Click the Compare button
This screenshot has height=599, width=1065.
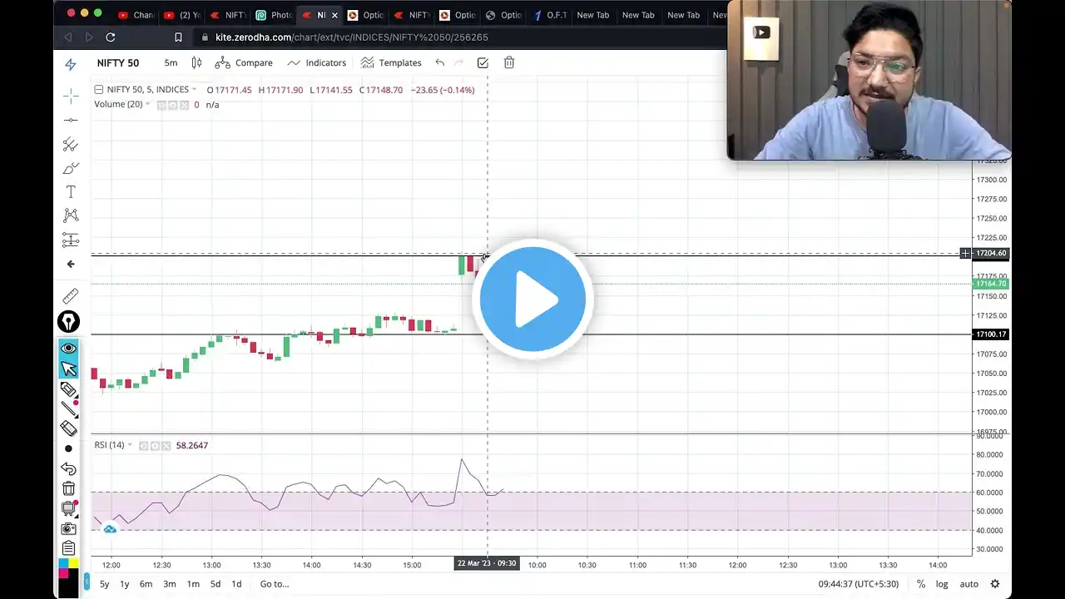click(244, 63)
